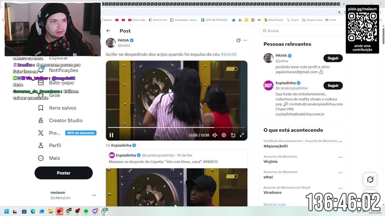385x216 pixels.
Task: Open the #ApuraçãoRJ trending topic
Action: pos(276,146)
